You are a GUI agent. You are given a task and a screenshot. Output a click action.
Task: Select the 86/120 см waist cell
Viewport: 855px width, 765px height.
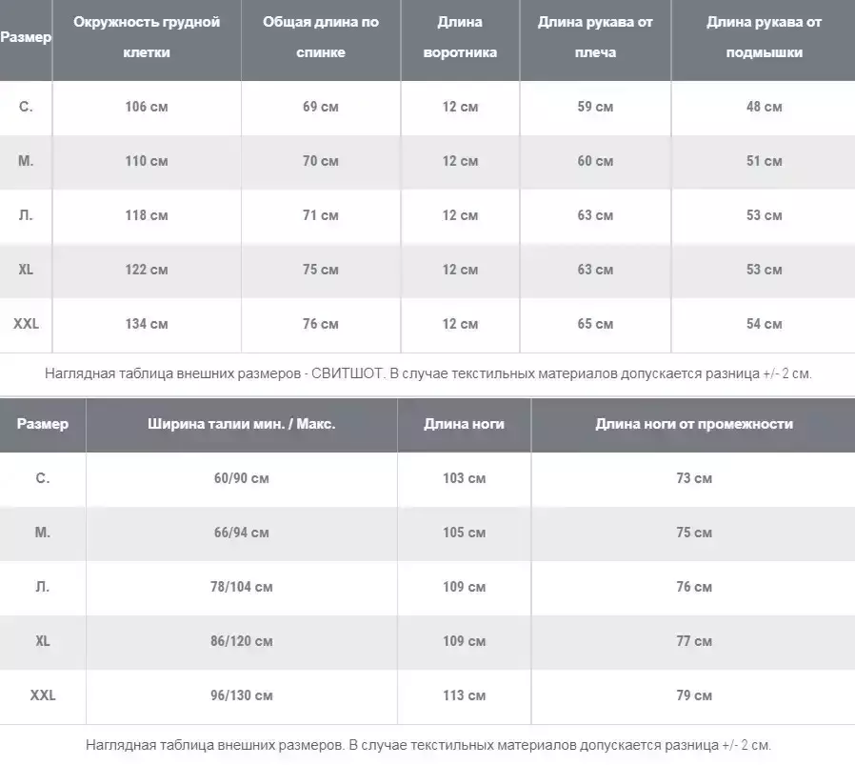tap(242, 641)
